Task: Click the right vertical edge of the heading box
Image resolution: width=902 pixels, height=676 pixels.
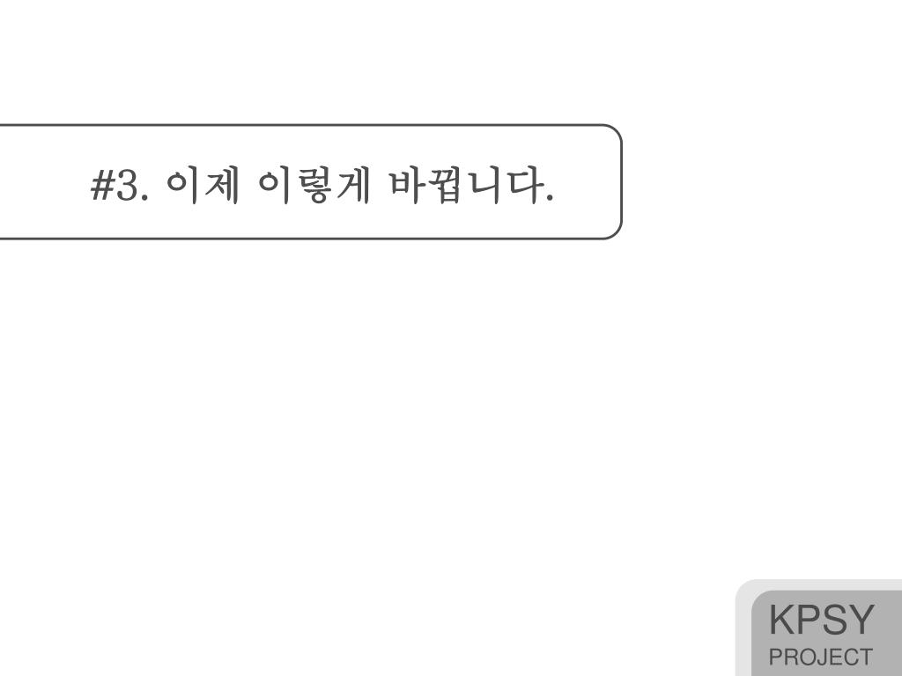Action: pyautogui.click(x=621, y=181)
